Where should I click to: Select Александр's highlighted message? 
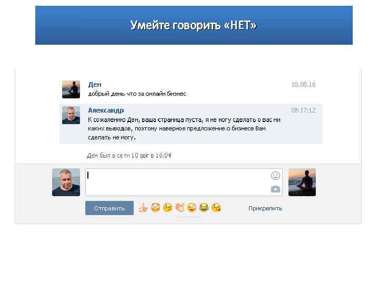pos(191,124)
